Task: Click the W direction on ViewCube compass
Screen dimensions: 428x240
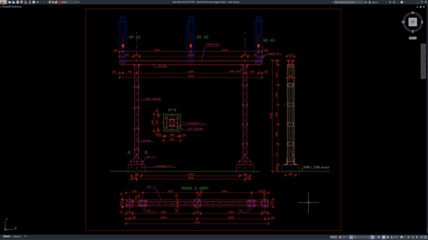Action: click(x=403, y=22)
